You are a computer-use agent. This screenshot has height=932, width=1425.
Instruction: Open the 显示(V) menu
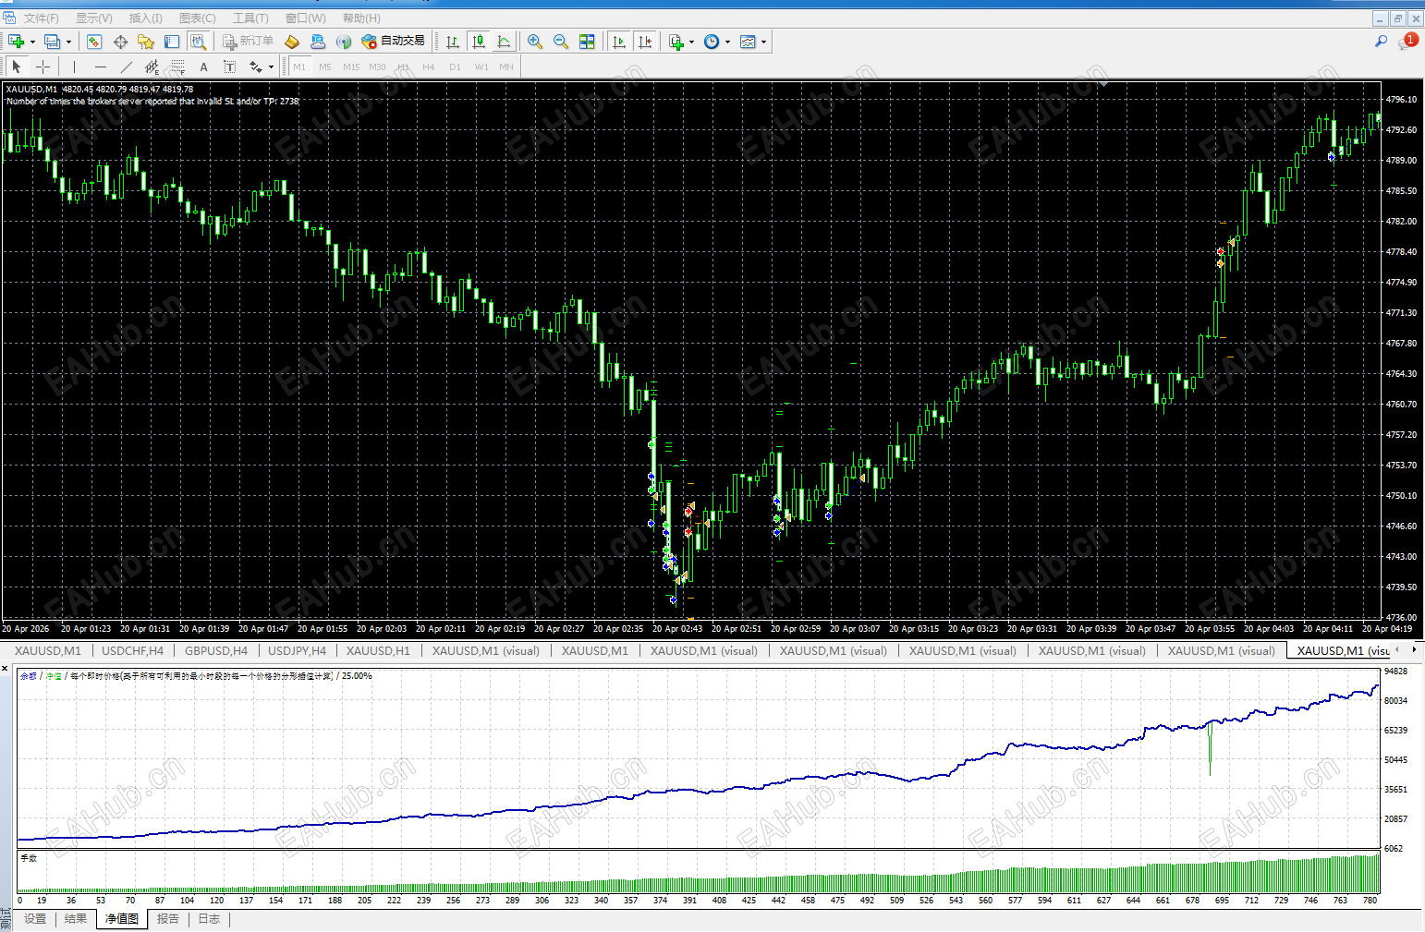click(x=93, y=18)
